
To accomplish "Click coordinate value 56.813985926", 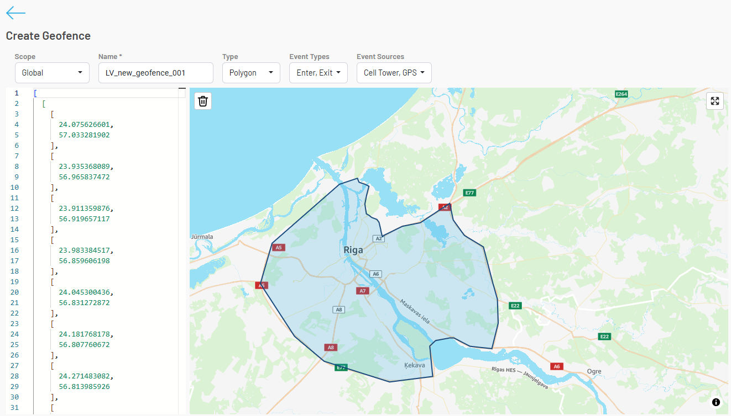I will coord(84,387).
